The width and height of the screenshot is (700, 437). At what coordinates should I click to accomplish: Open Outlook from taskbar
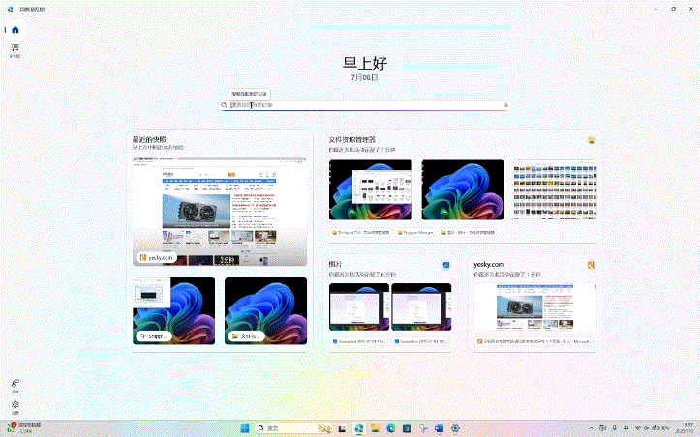[x=440, y=428]
